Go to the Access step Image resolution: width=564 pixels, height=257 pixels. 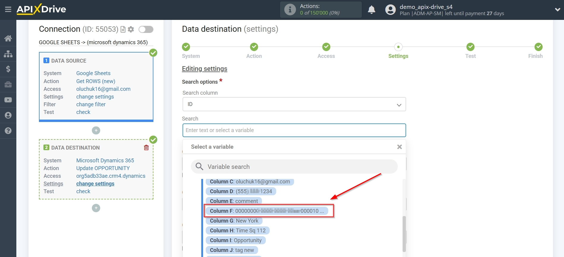326,47
